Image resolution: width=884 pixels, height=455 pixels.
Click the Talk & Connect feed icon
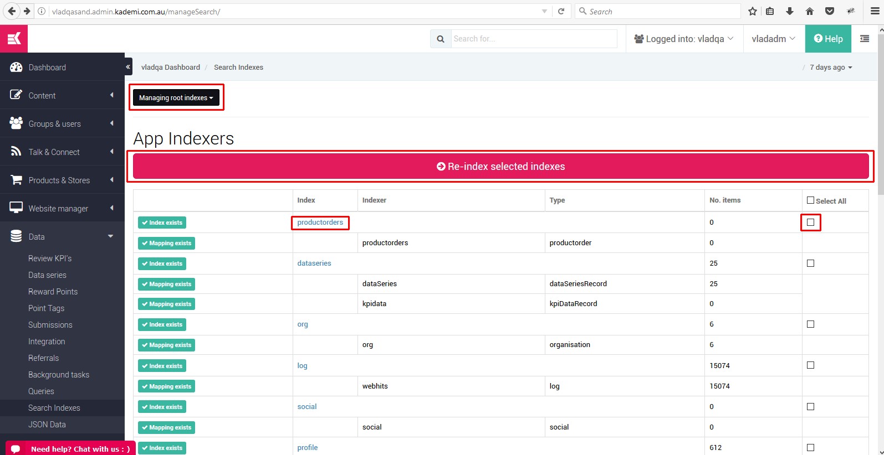tap(16, 151)
